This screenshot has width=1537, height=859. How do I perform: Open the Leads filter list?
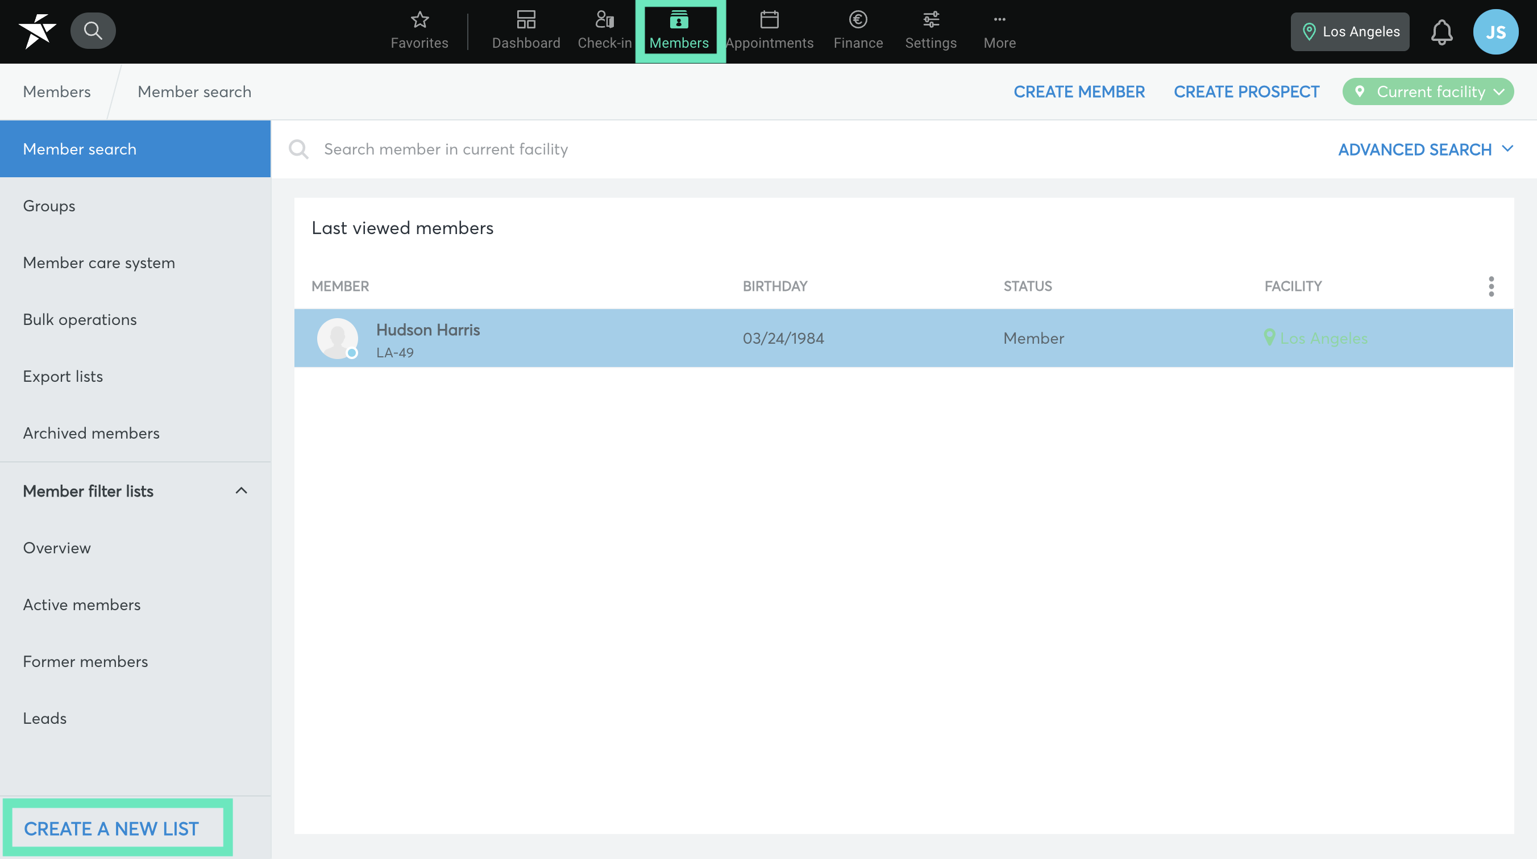click(135, 718)
